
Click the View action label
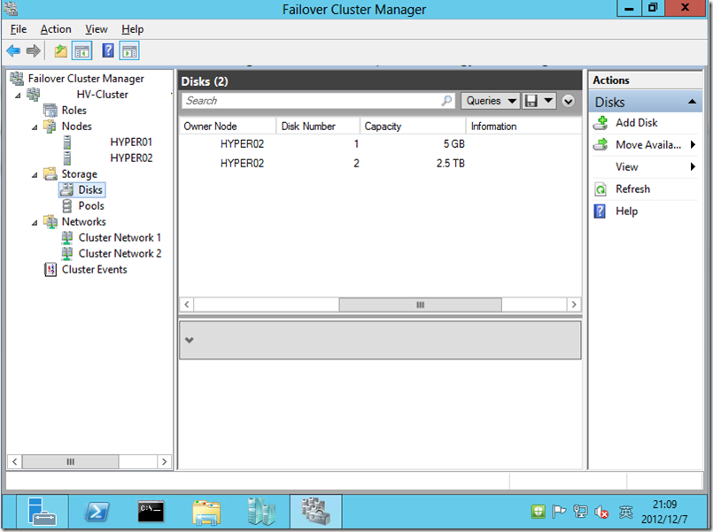[626, 167]
